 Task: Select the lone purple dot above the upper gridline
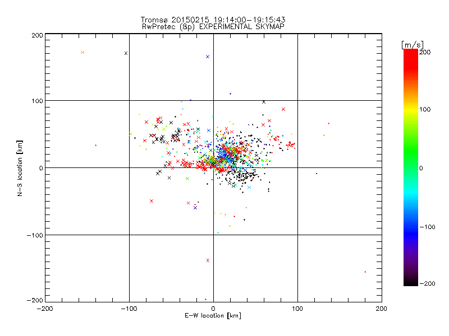click(x=230, y=94)
